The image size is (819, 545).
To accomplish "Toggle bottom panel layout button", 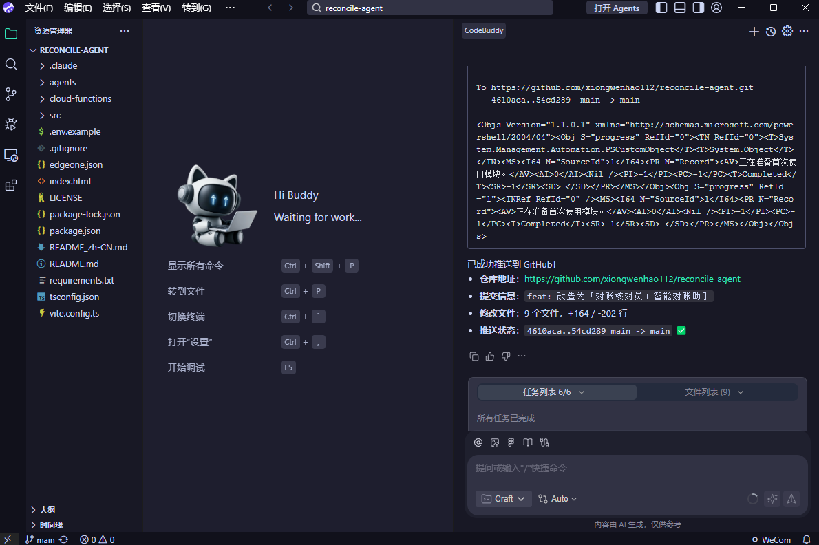I will pos(679,8).
